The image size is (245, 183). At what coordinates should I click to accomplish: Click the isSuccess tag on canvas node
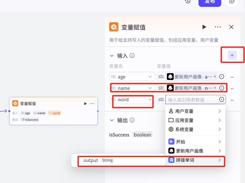click(x=30, y=119)
